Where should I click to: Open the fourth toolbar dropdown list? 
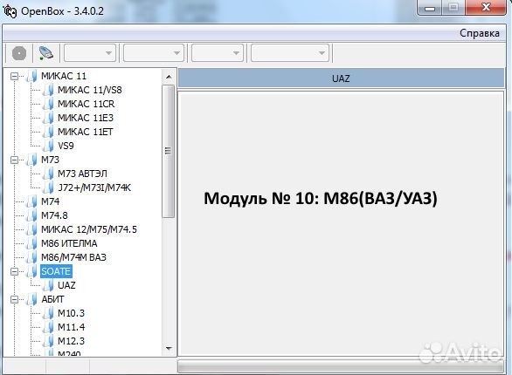[x=289, y=53]
